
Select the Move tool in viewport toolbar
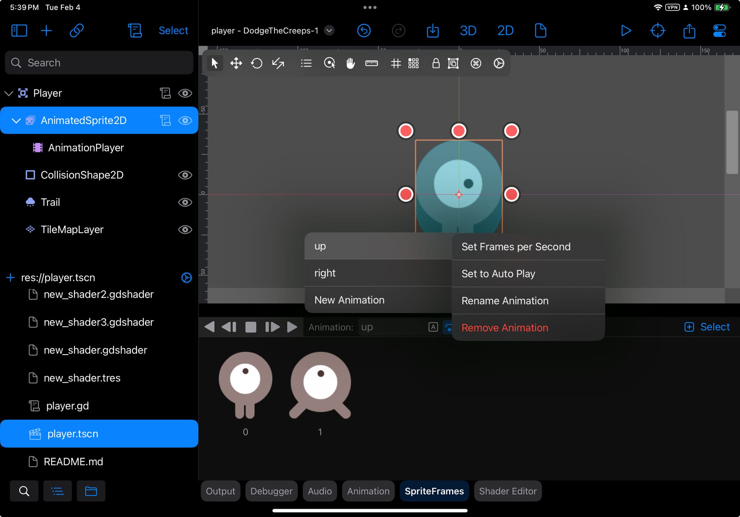pos(236,63)
